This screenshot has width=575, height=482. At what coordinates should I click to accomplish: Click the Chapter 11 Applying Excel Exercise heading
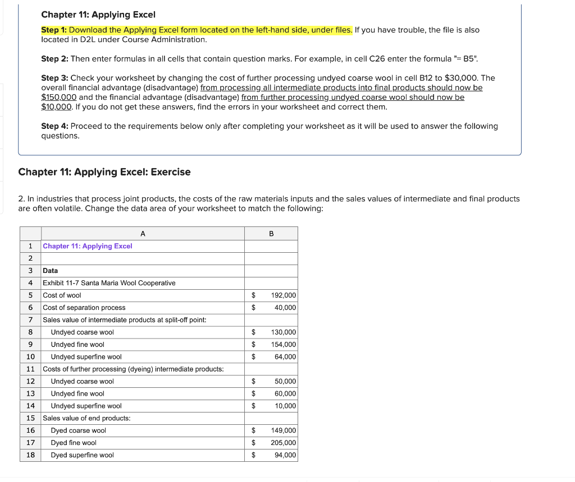pyautogui.click(x=104, y=172)
